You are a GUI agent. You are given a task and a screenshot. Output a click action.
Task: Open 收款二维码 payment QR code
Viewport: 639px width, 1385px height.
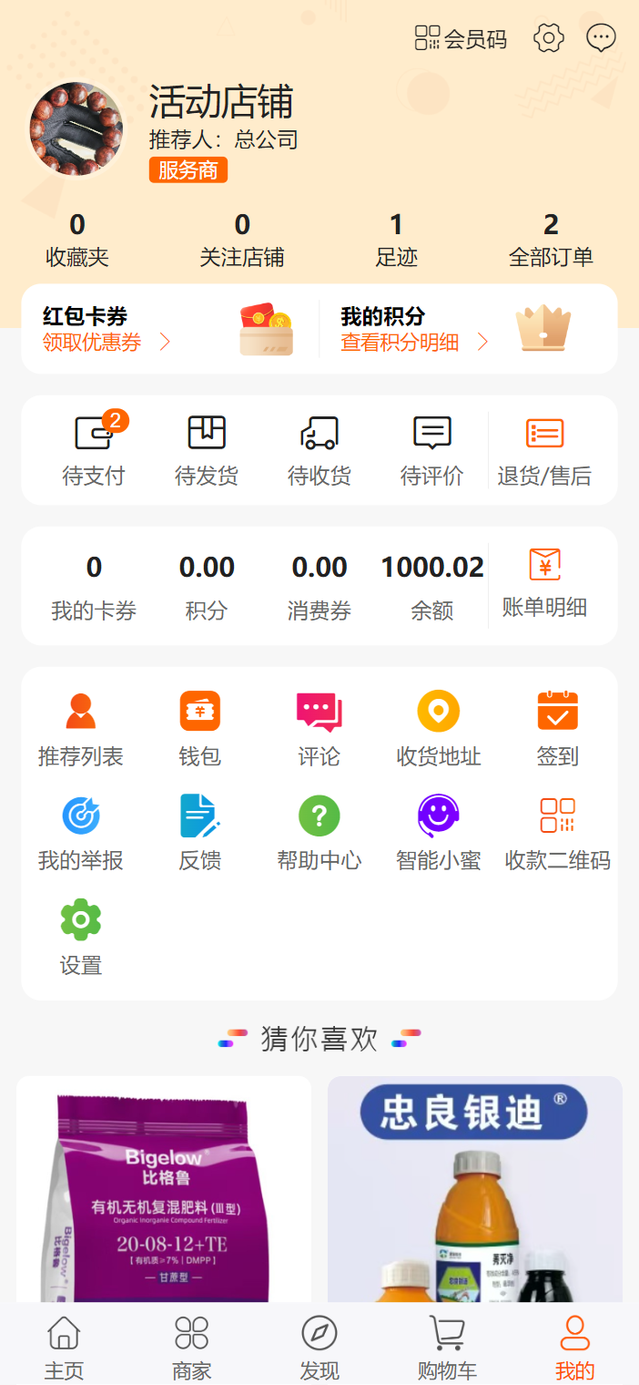(558, 834)
